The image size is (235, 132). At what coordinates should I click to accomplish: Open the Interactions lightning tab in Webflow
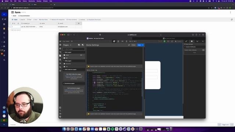pyautogui.click(x=203, y=41)
